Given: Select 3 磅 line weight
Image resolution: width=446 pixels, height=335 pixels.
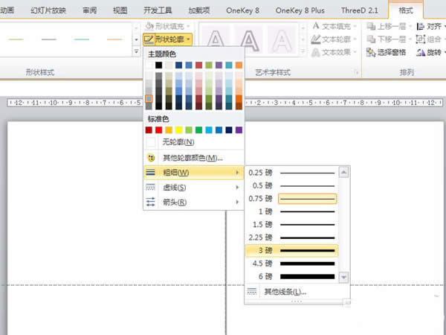Looking at the screenshot, I should coord(291,249).
